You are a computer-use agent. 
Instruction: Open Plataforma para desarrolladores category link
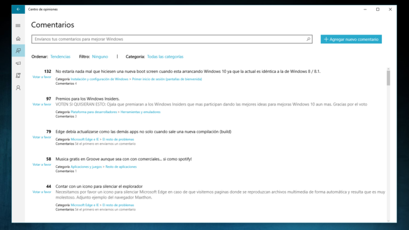(94, 112)
